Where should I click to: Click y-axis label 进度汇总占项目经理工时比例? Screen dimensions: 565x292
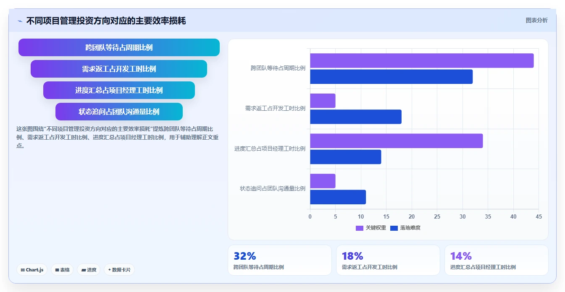coord(270,149)
